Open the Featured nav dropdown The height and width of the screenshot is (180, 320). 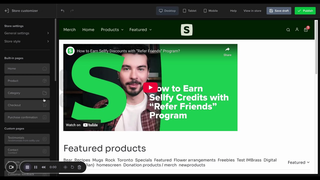tap(140, 30)
